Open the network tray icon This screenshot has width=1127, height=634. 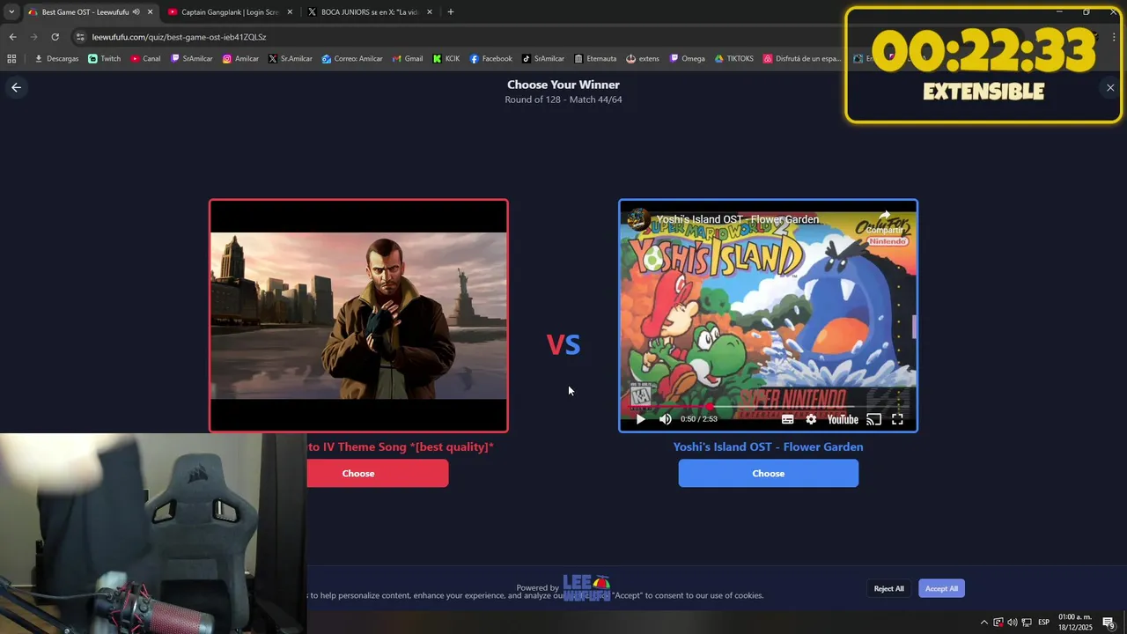1027,623
